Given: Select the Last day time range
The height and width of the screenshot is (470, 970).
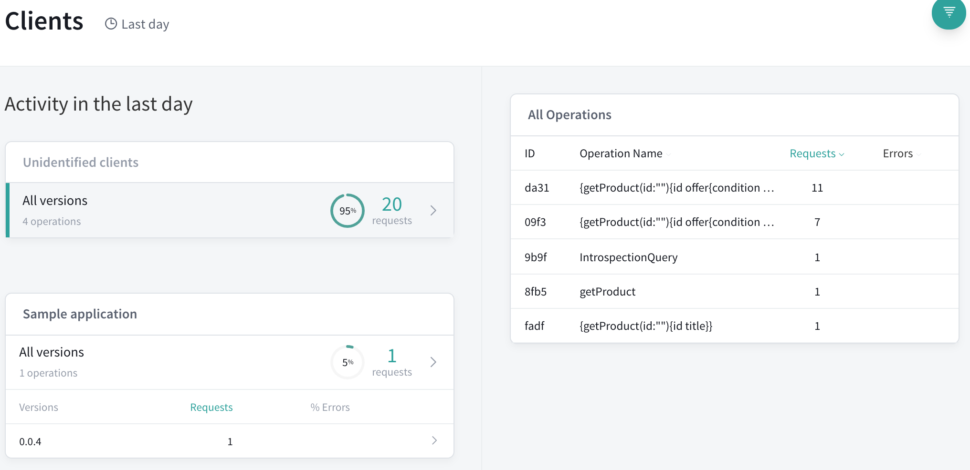Looking at the screenshot, I should pos(137,24).
